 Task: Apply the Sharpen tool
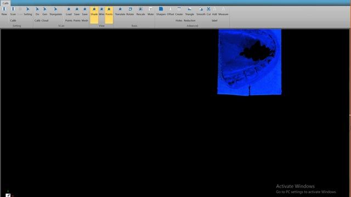point(161,11)
